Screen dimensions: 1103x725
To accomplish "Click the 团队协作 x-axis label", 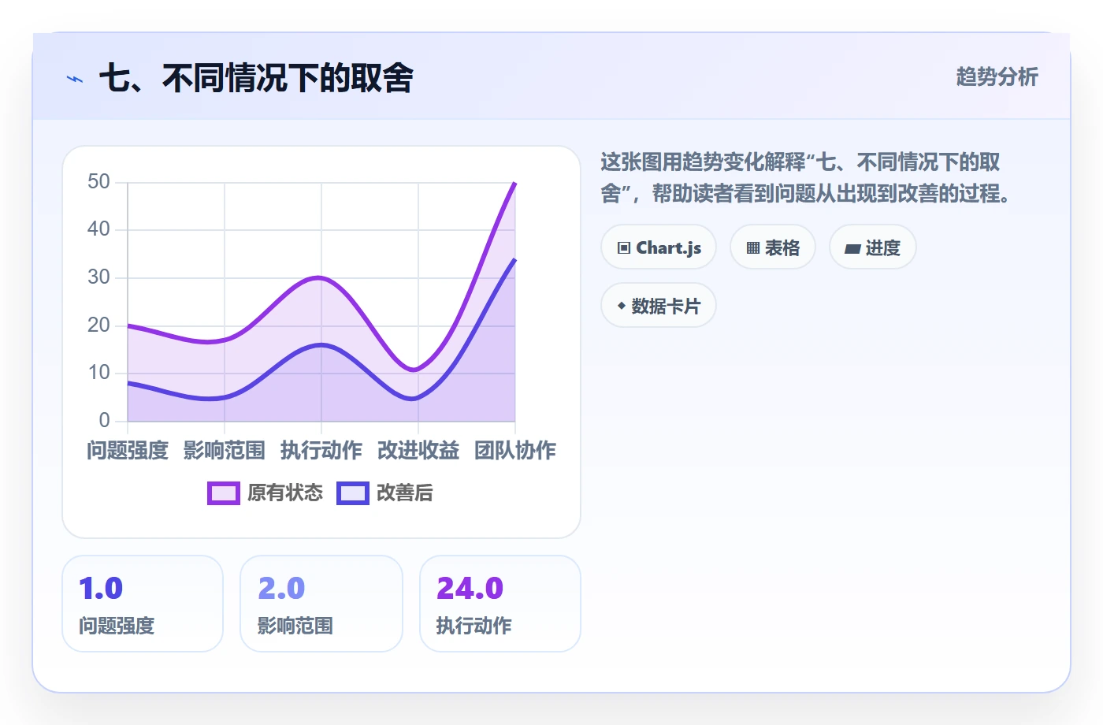I will point(515,451).
